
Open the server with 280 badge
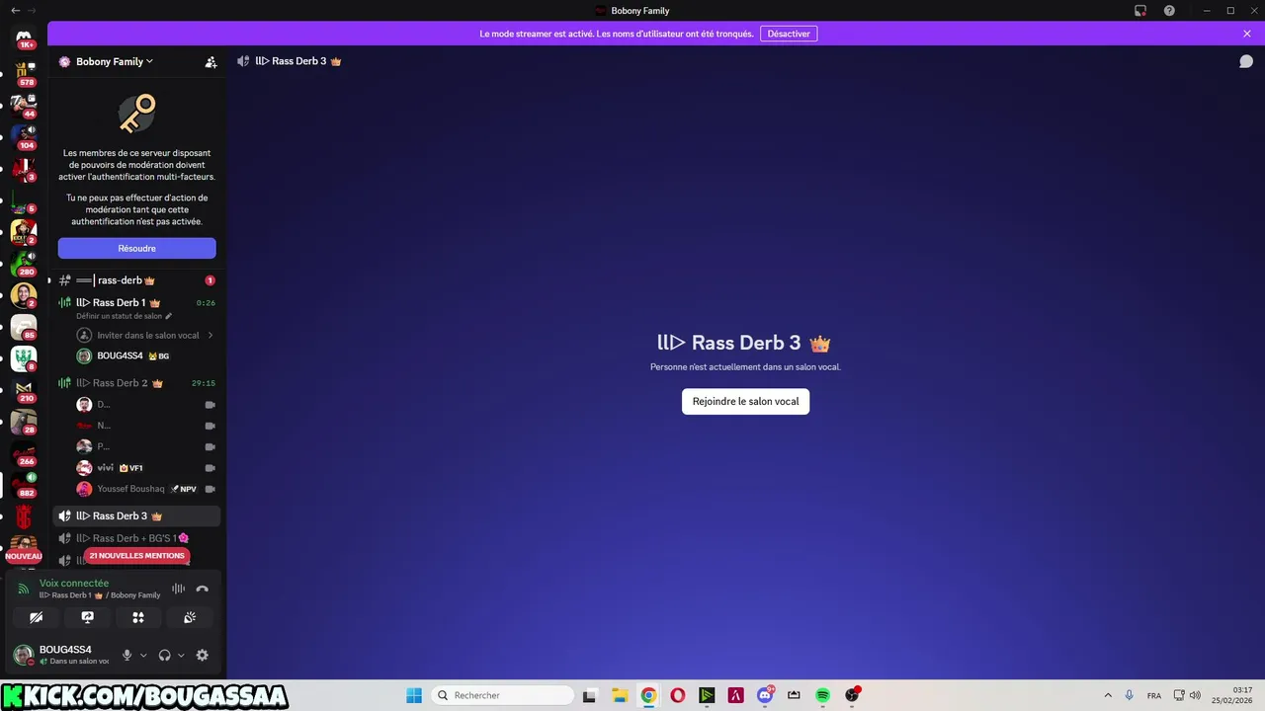(24, 263)
